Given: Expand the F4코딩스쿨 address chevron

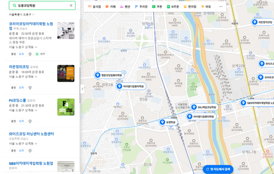Looking at the screenshot, I should [36, 110].
